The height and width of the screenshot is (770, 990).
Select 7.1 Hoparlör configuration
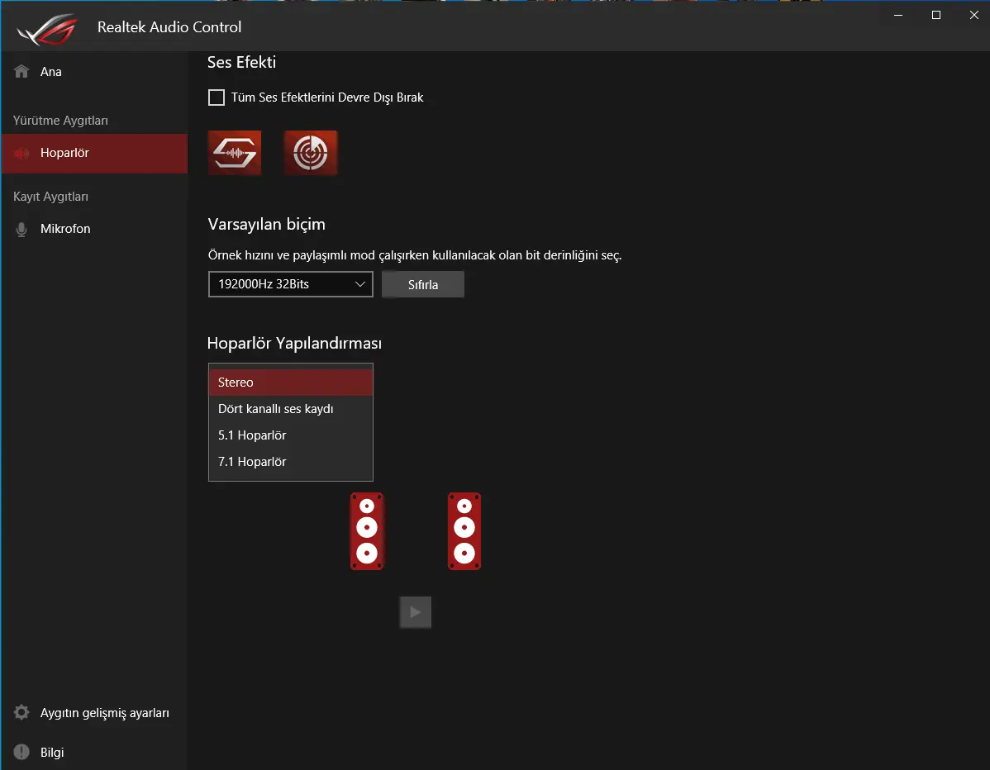click(x=290, y=462)
